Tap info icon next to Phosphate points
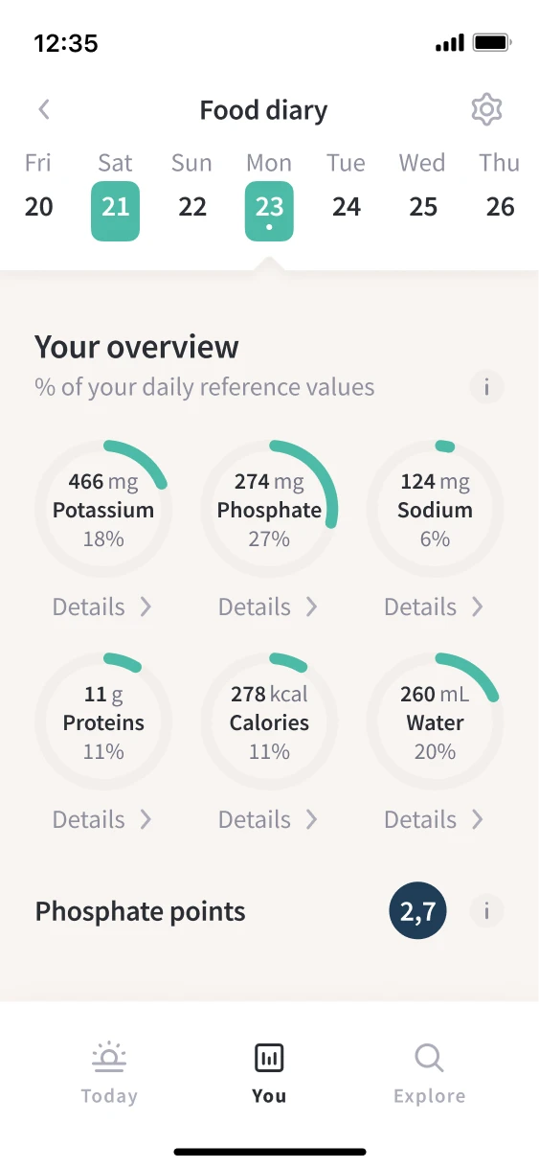 486,911
